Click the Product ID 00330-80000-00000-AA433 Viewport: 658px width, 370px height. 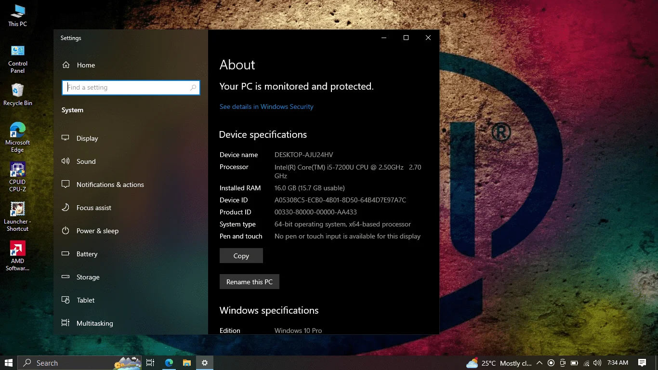pyautogui.click(x=316, y=212)
